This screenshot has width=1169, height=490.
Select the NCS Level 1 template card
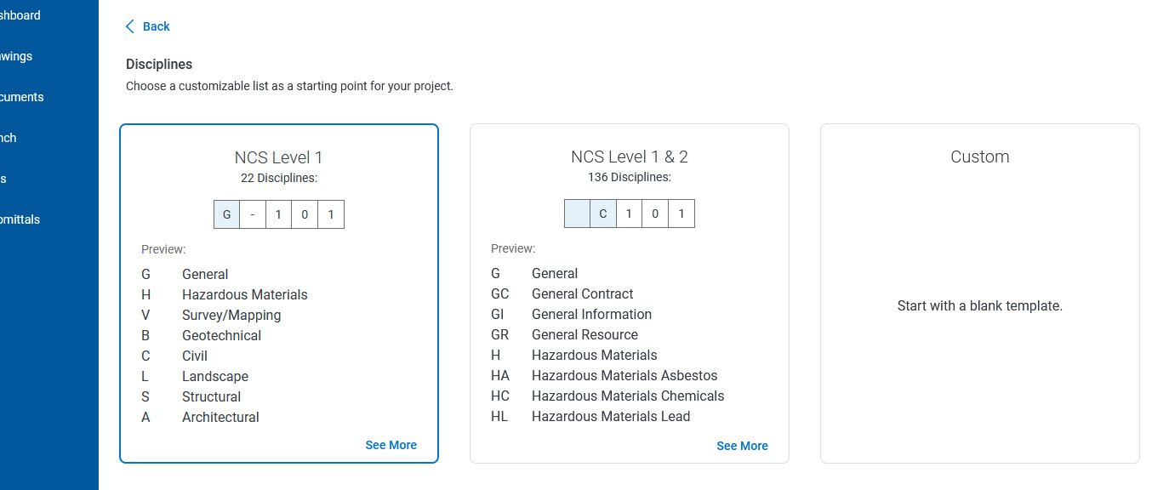[x=279, y=293]
